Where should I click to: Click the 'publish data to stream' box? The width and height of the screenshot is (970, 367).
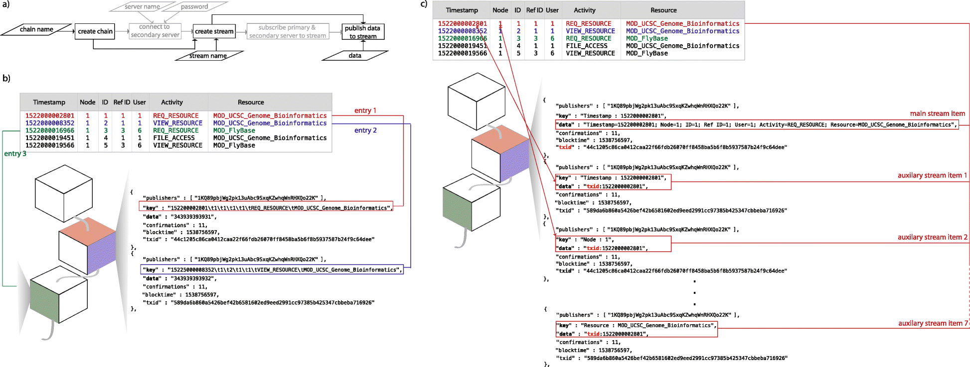362,32
